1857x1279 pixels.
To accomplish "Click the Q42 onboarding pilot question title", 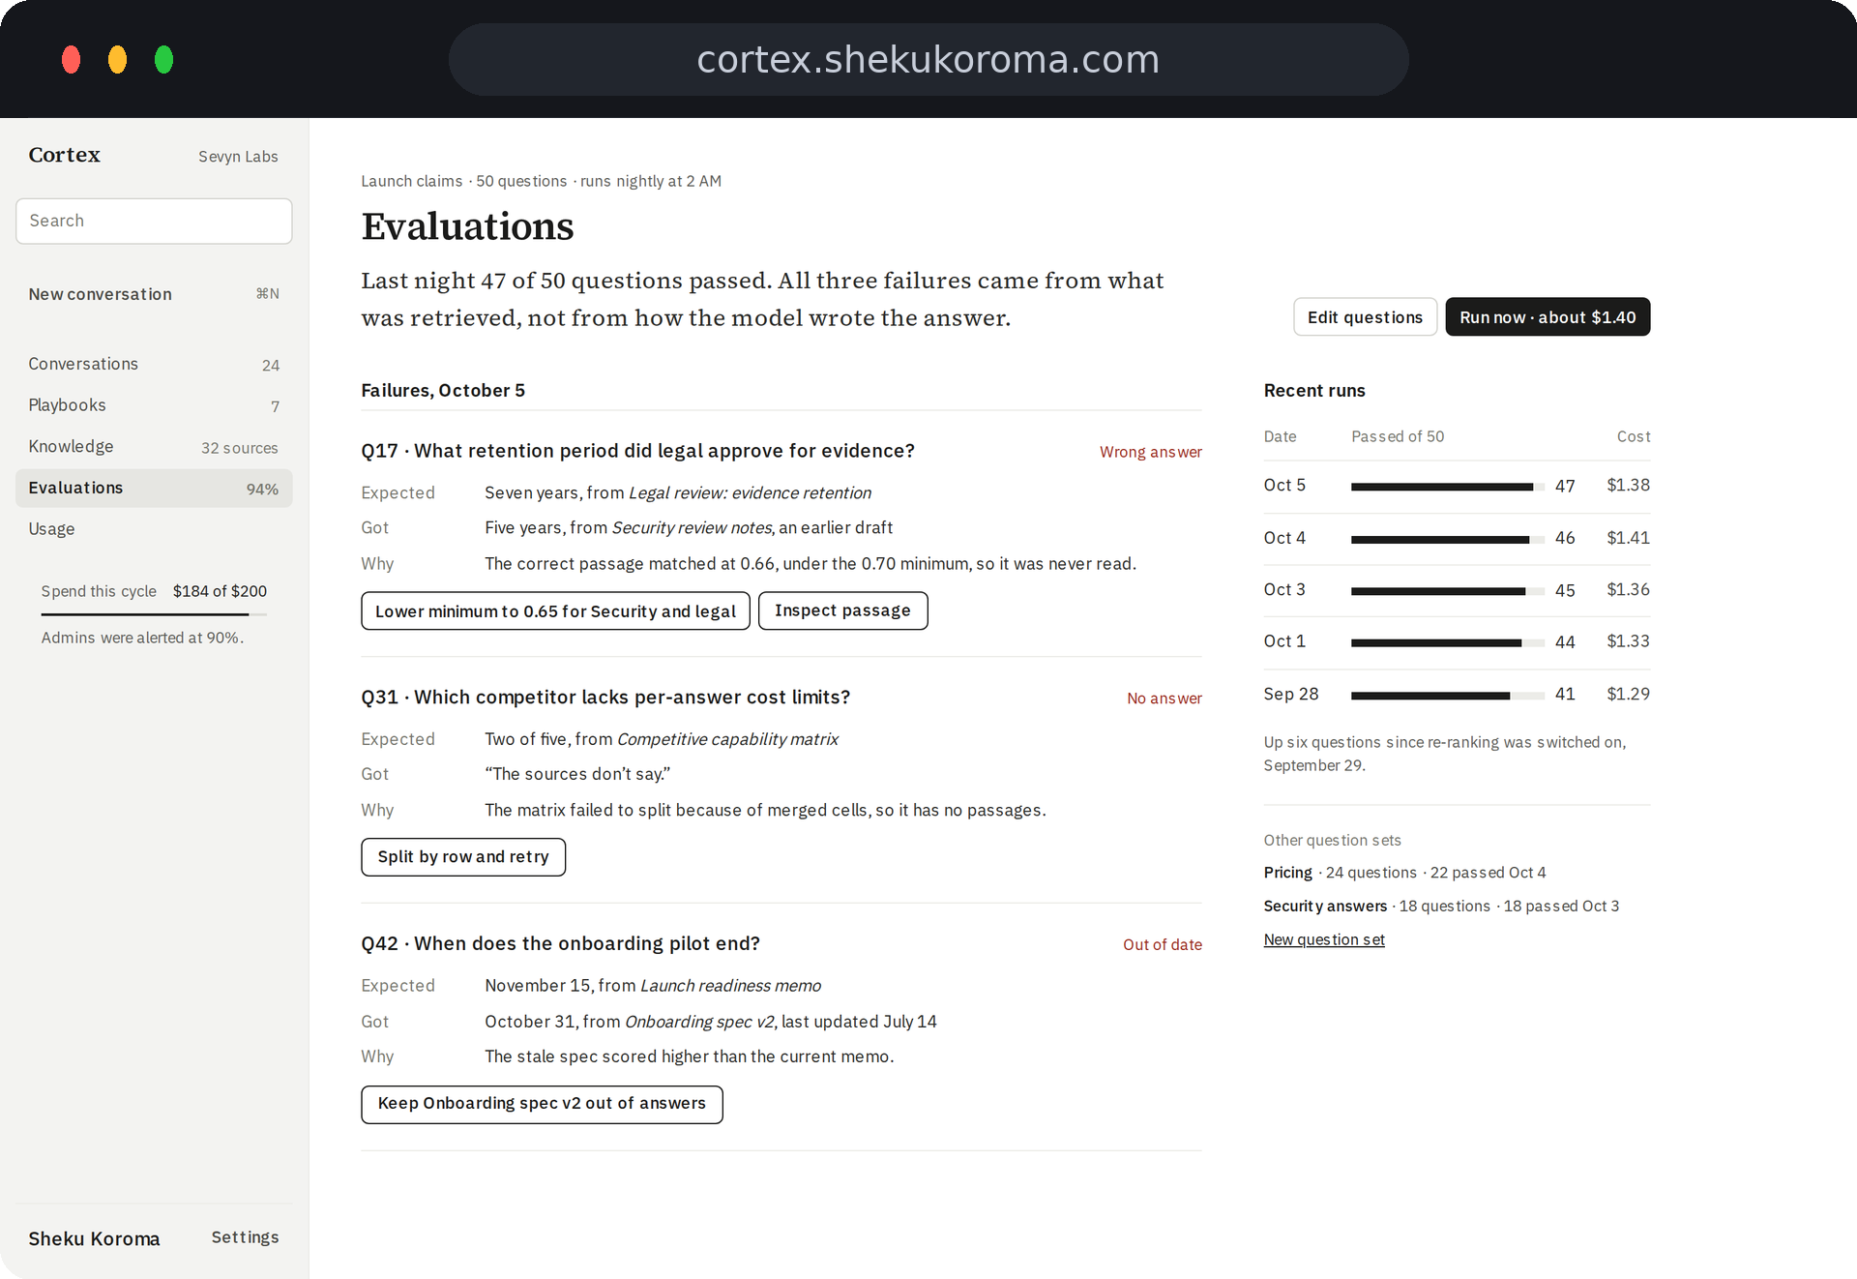I will click(x=561, y=944).
